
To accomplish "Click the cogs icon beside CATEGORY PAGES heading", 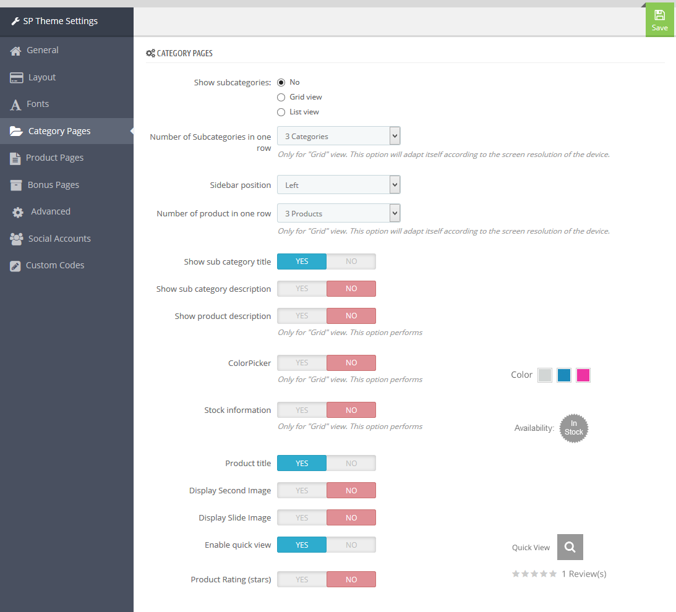I will pyautogui.click(x=150, y=53).
